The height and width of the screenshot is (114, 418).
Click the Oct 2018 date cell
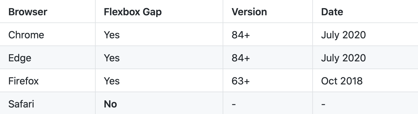point(342,81)
